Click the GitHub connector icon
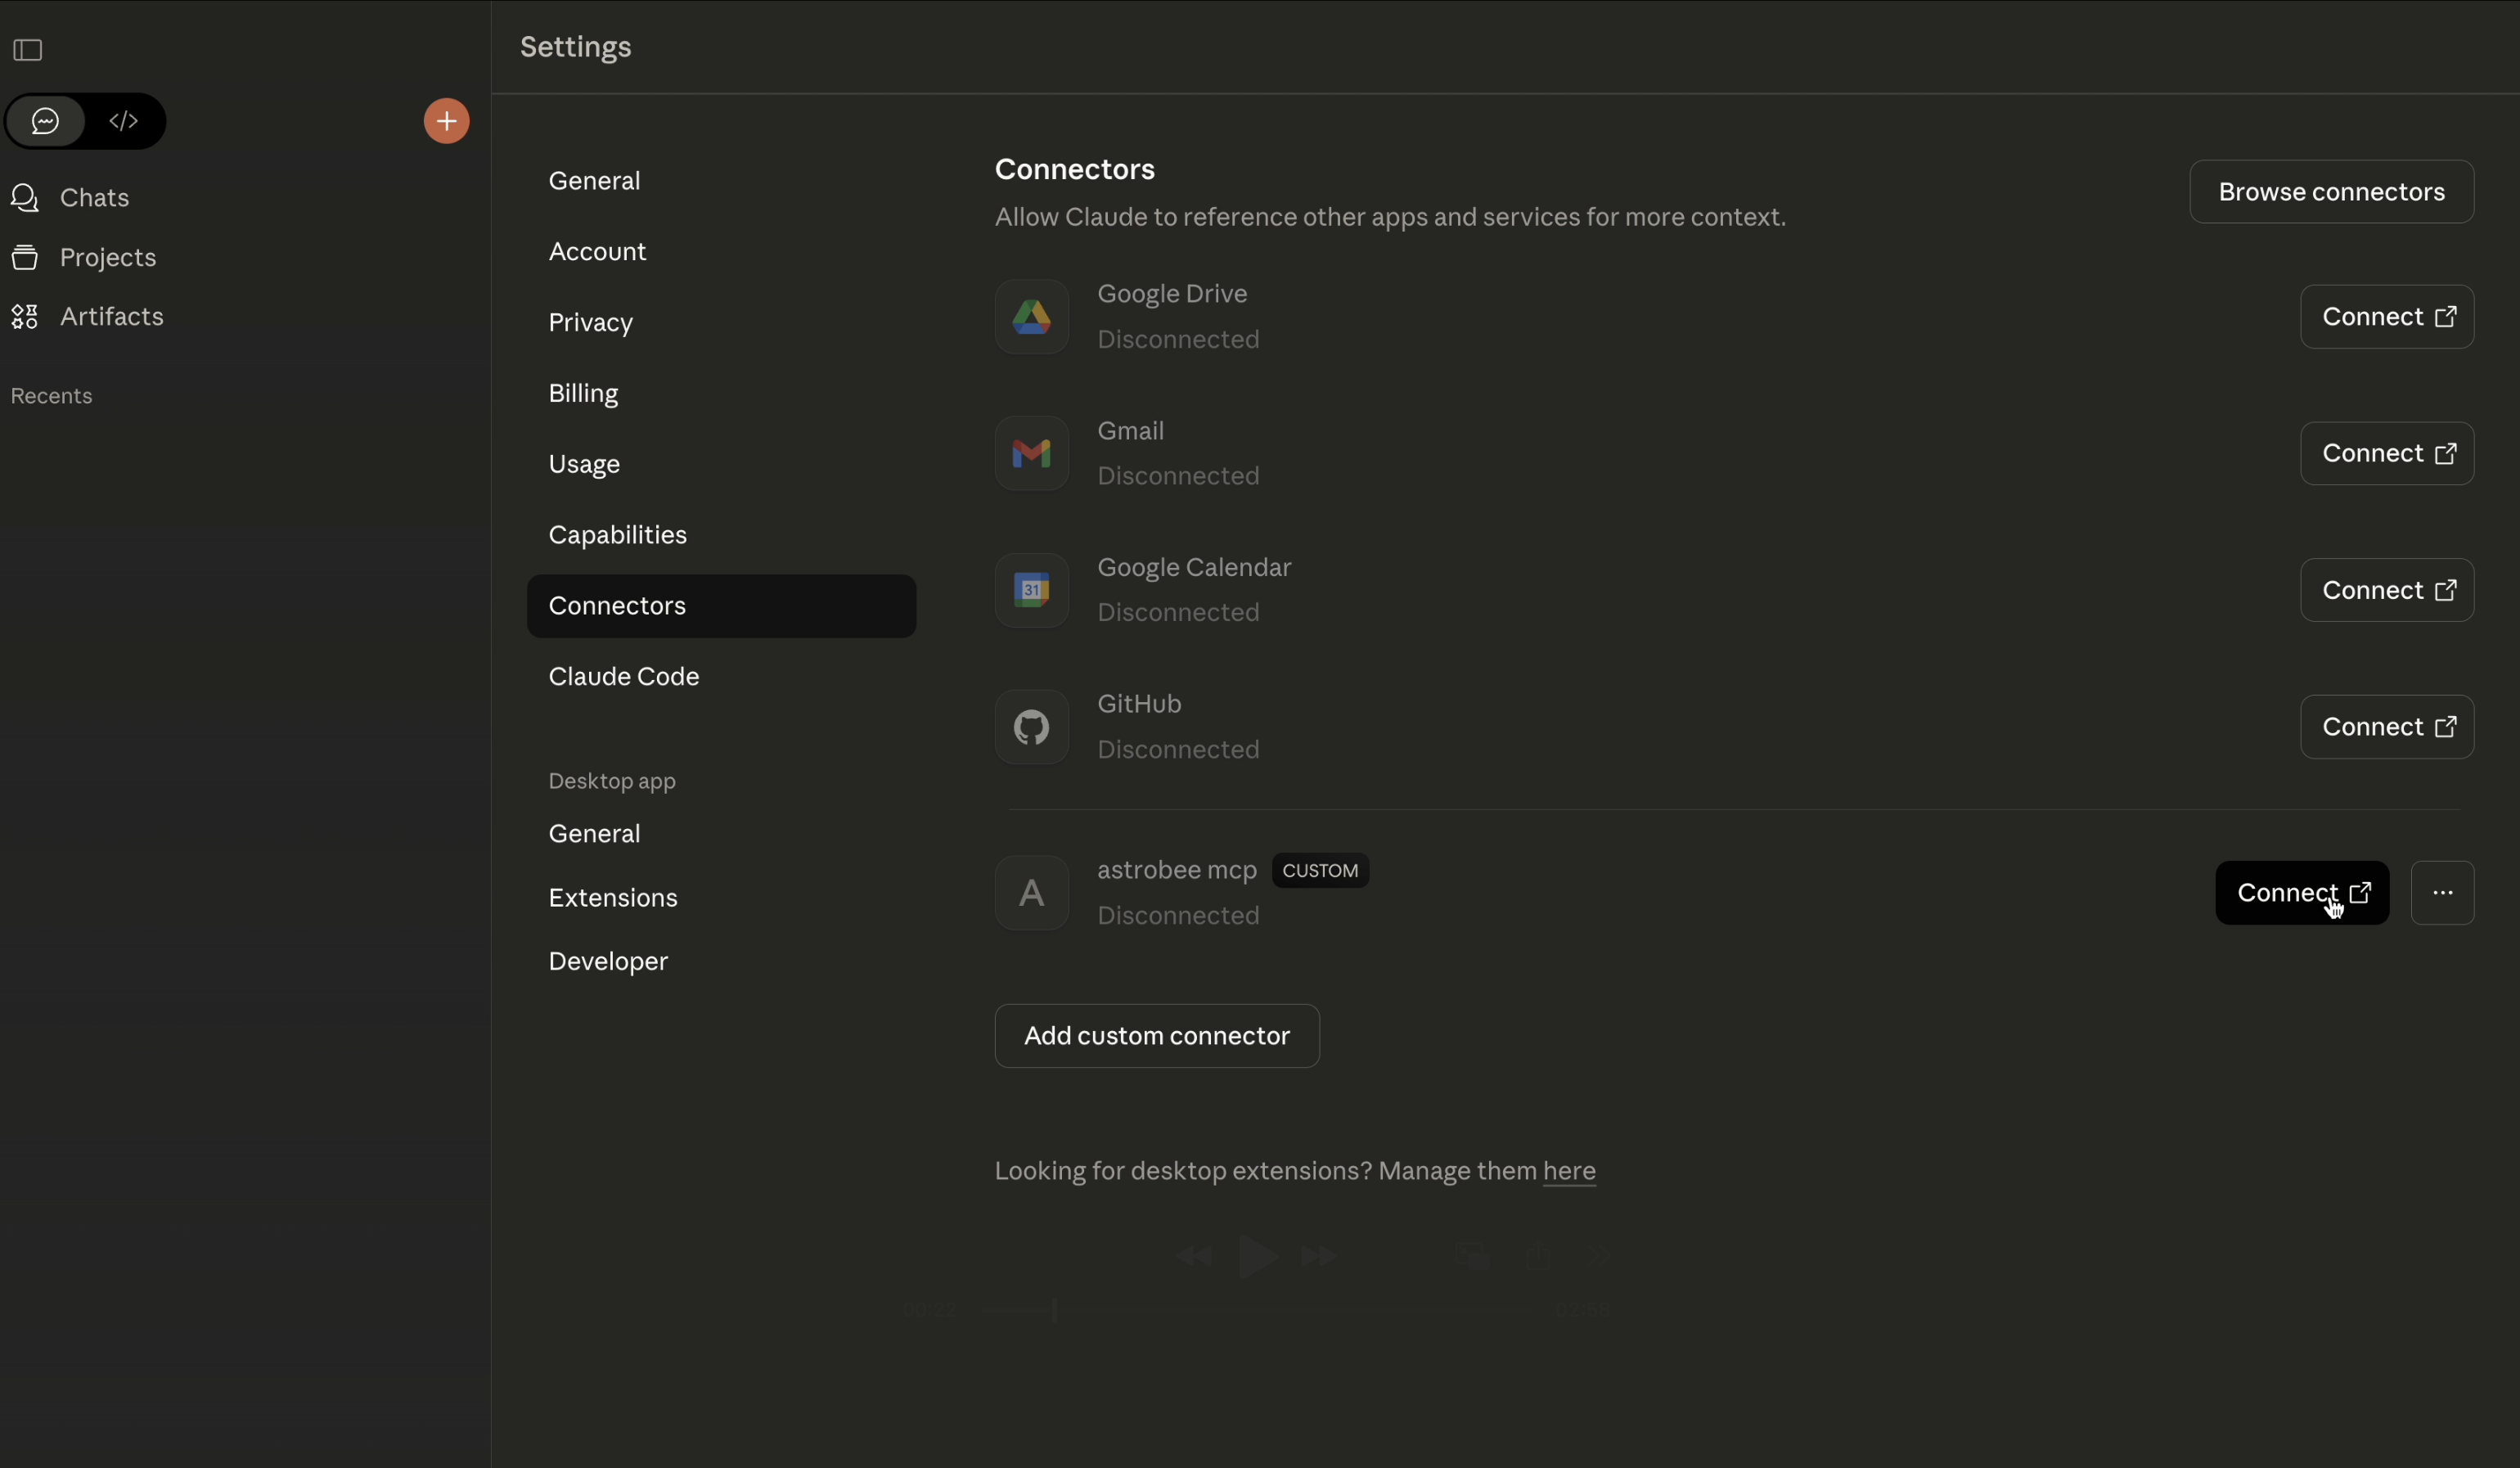This screenshot has width=2520, height=1468. pyautogui.click(x=1031, y=727)
